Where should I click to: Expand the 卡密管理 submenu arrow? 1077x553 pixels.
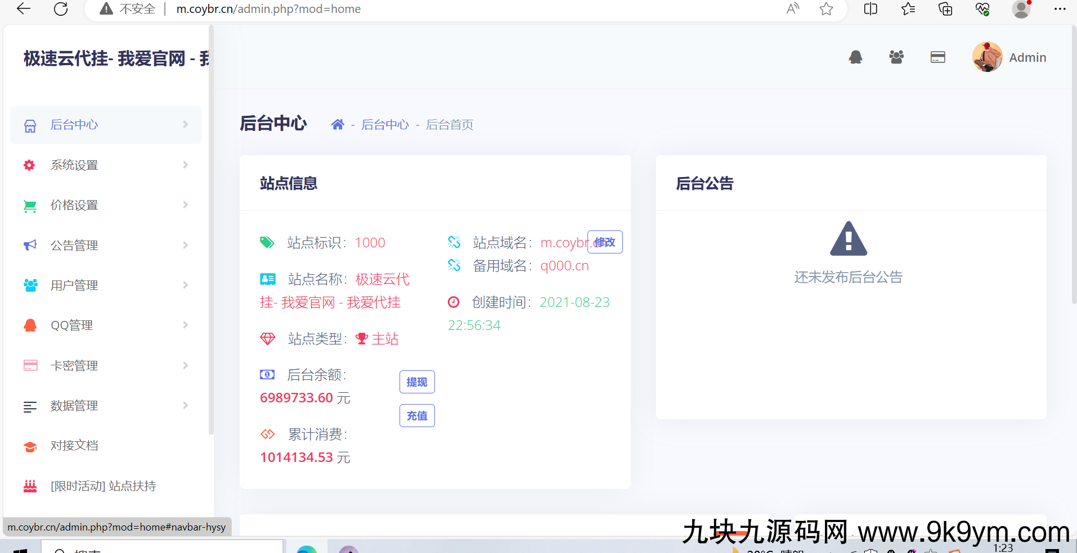185,365
